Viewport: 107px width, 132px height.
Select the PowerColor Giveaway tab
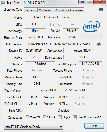point(69,10)
